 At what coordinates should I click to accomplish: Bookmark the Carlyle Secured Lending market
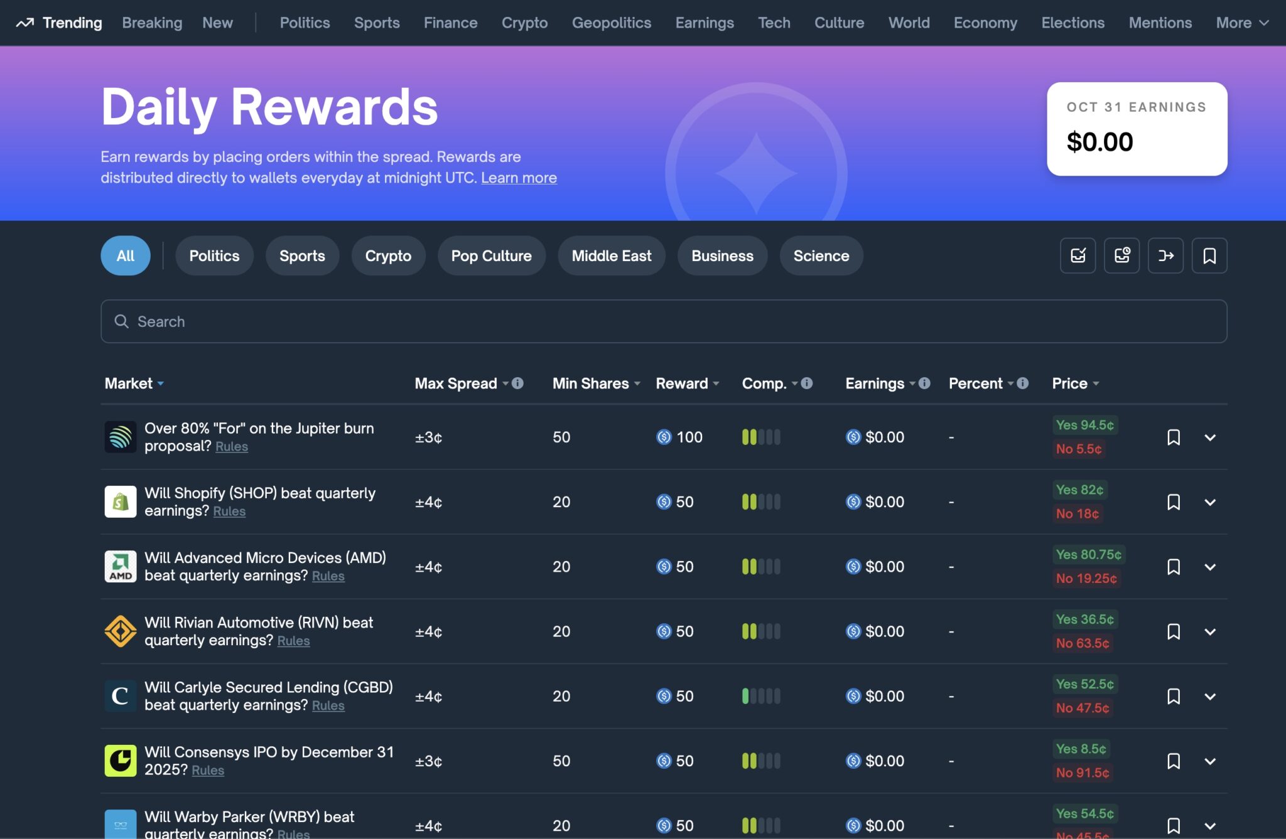(1174, 696)
